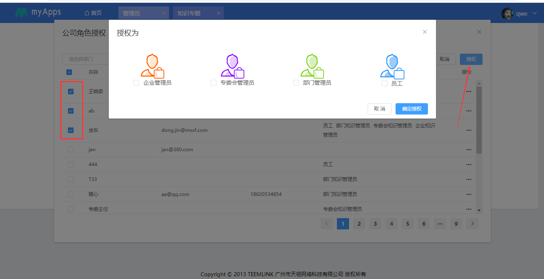The width and height of the screenshot is (544, 279).
Task: Check the 企业管理员 checkbox
Action: pyautogui.click(x=136, y=83)
